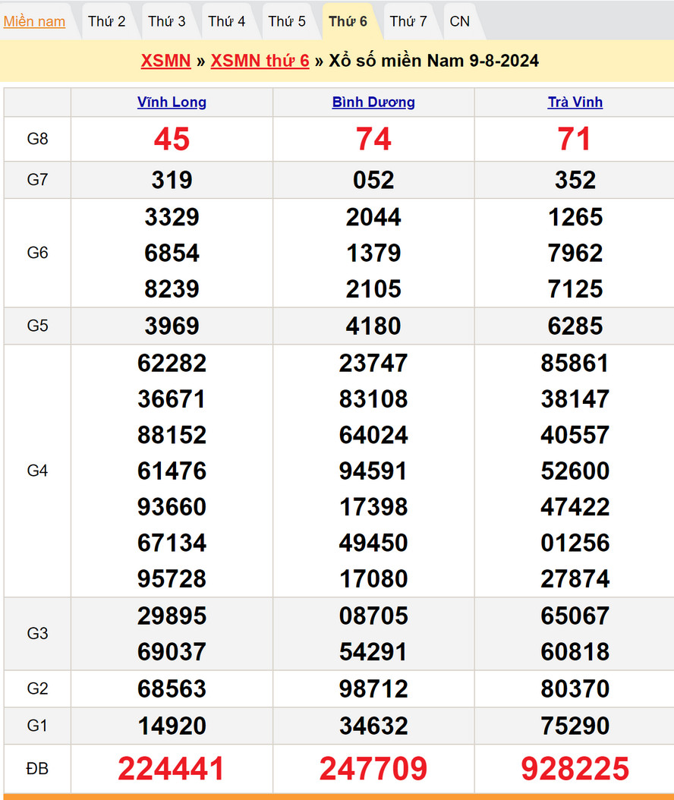This screenshot has width=674, height=800.
Task: Select Trà Vinh G7 number 352
Action: point(575,180)
